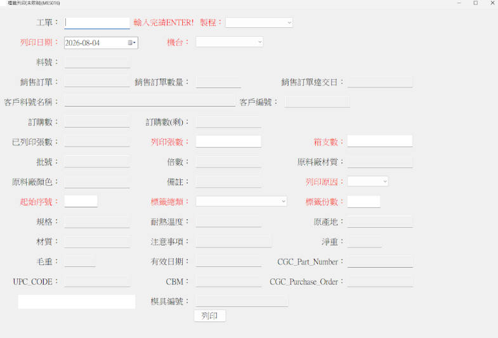Click the blank white box below UPC_CODE

pyautogui.click(x=77, y=302)
